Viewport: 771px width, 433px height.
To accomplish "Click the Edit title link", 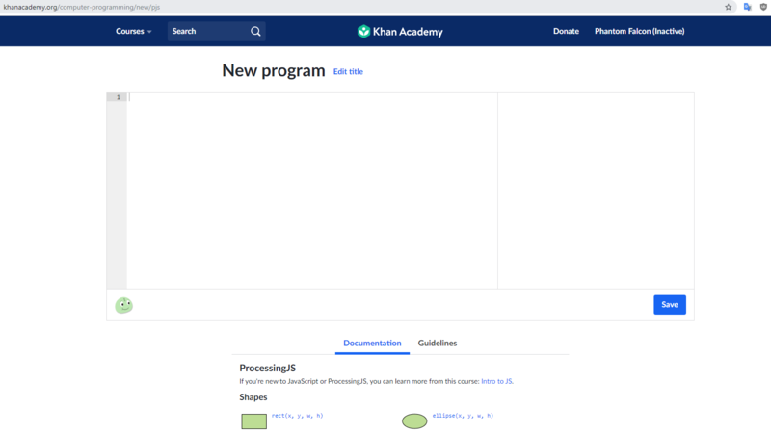I will point(348,72).
